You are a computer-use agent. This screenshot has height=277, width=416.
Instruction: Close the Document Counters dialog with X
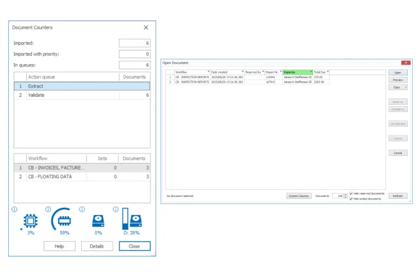[146, 28]
